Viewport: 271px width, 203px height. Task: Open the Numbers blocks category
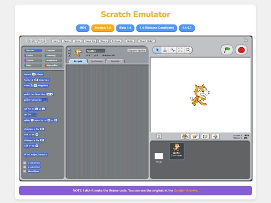pyautogui.click(x=53, y=61)
